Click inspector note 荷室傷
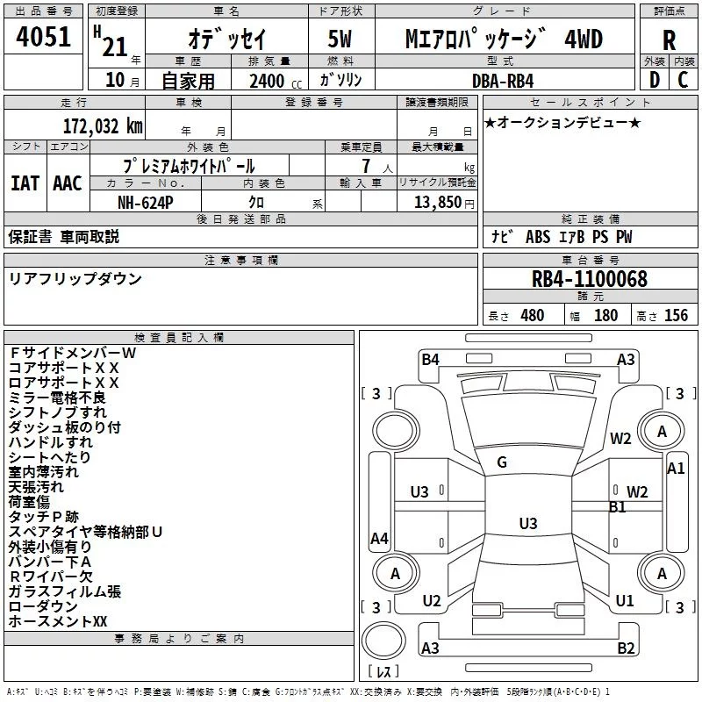Screen dimensions: 702x702 pos(29,502)
